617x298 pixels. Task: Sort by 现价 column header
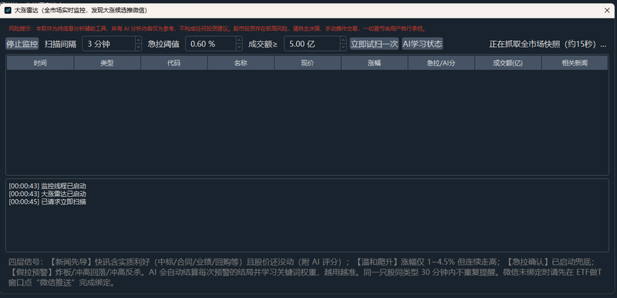pos(308,63)
